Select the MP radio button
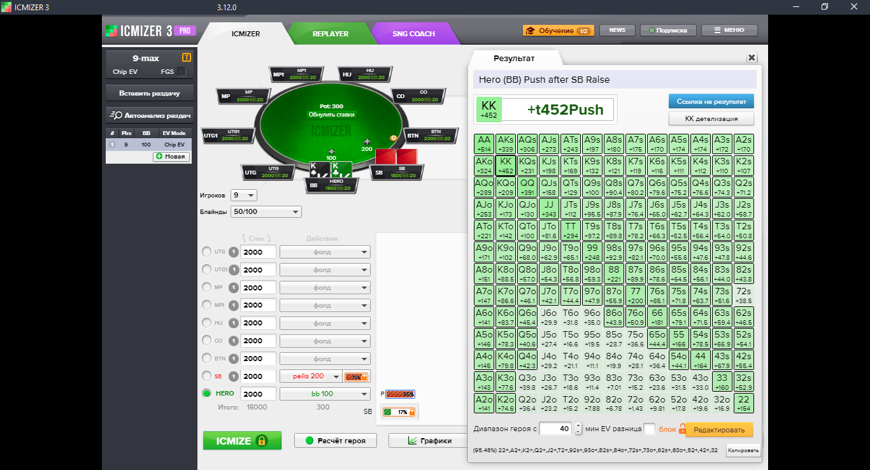The height and width of the screenshot is (470, 870). pos(206,287)
